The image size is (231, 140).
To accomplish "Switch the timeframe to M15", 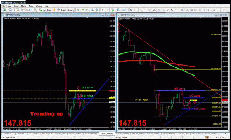I will pos(191,10).
